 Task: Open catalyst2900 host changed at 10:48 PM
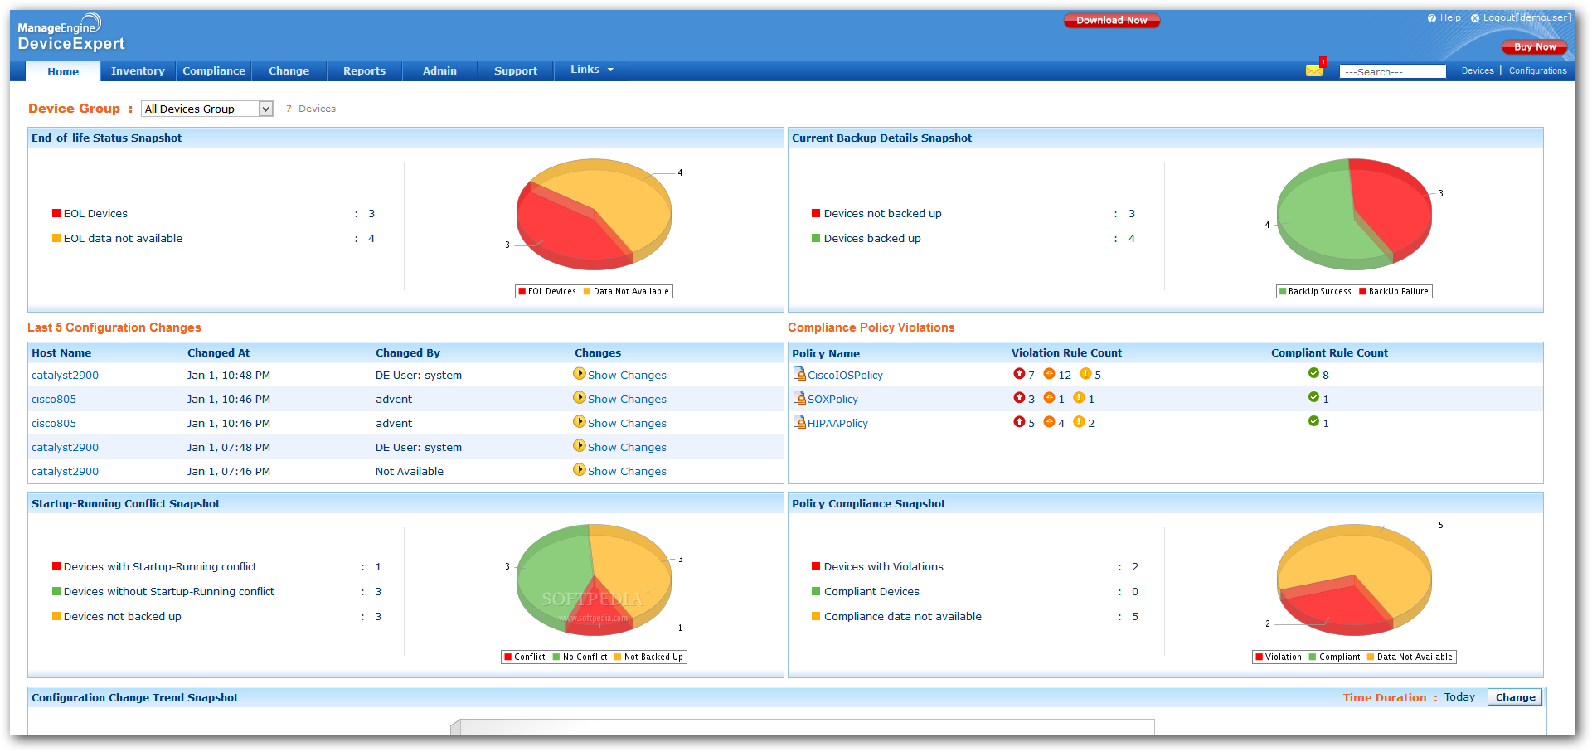pos(65,376)
